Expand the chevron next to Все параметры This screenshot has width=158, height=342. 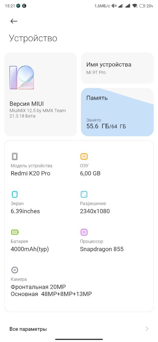tap(147, 329)
